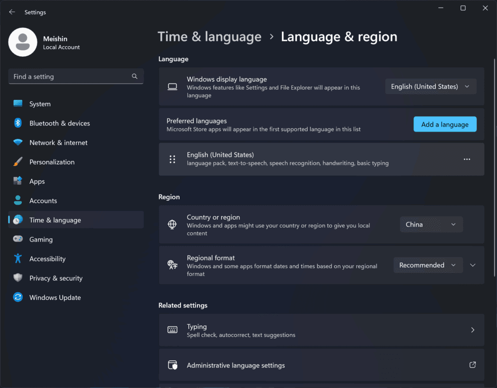Click the Windows Update sync icon
Image resolution: width=497 pixels, height=388 pixels.
(x=18, y=297)
